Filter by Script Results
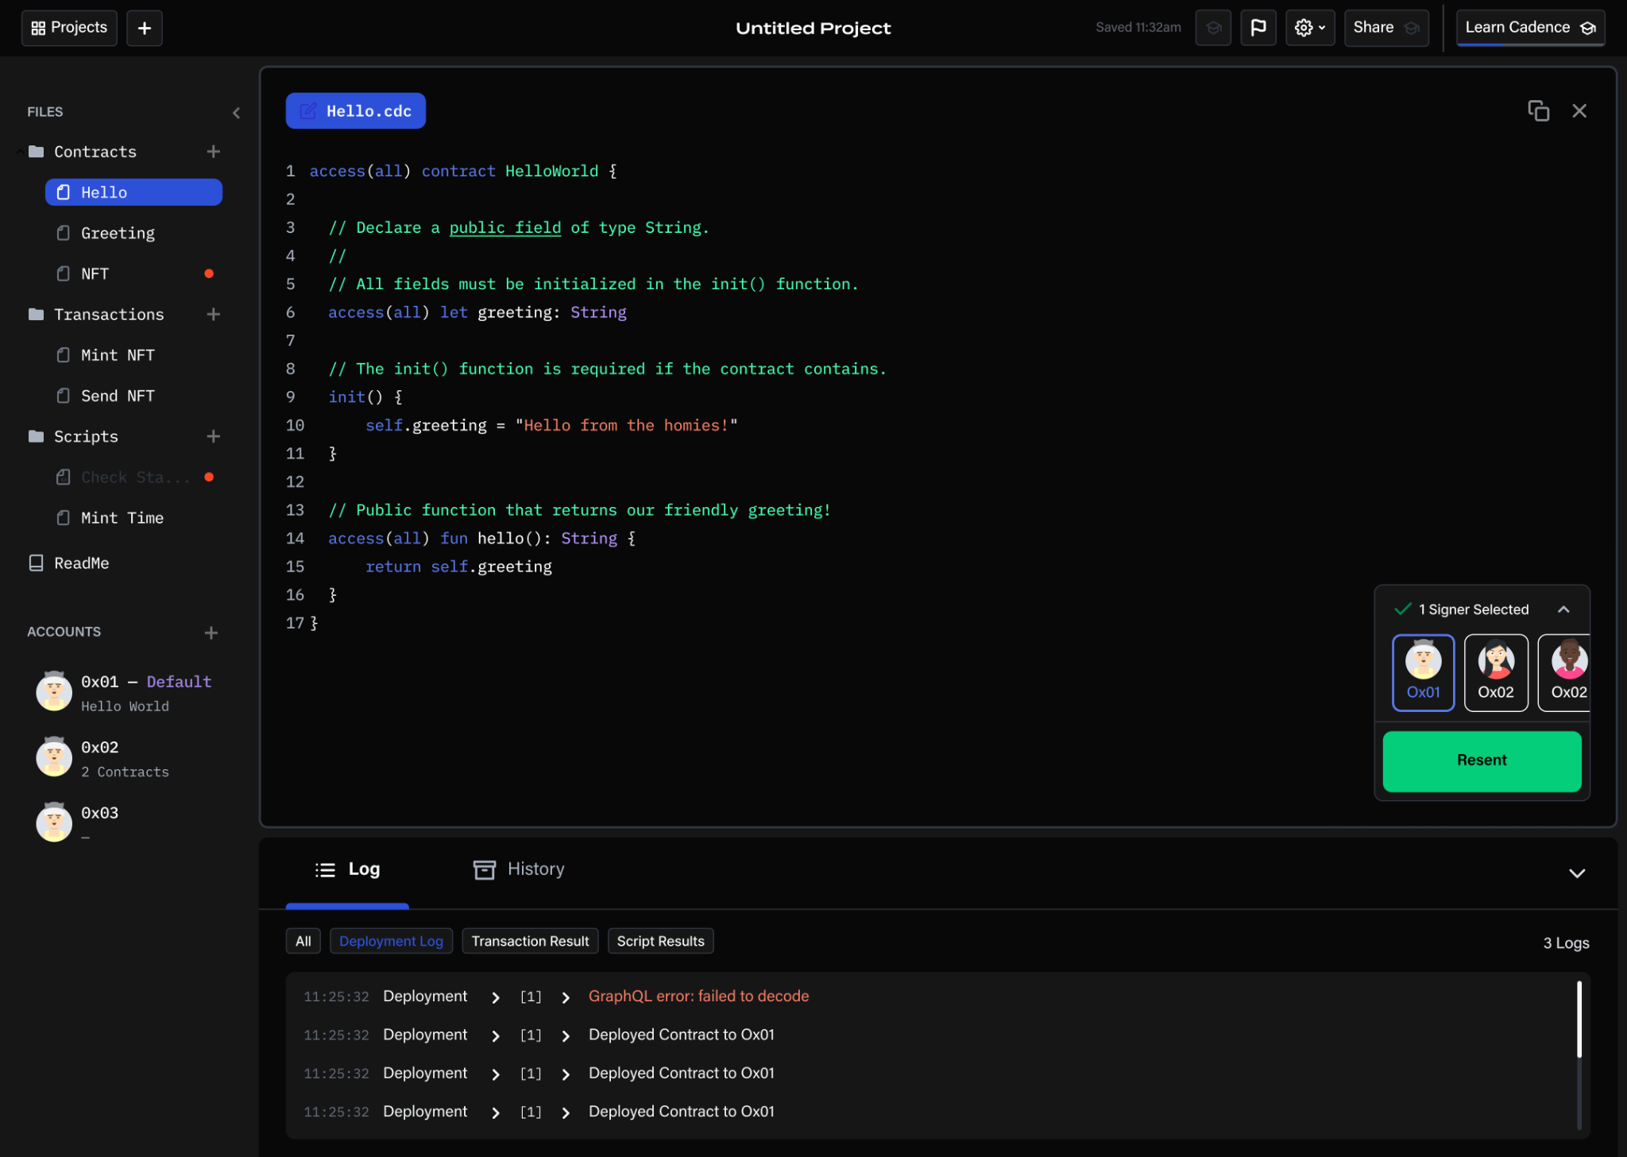The image size is (1627, 1157). (660, 941)
